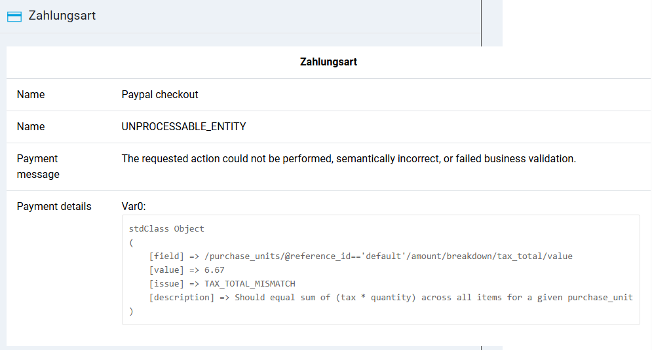The image size is (652, 350).
Task: Click the purchase_units tax_total path text
Action: pos(380,256)
